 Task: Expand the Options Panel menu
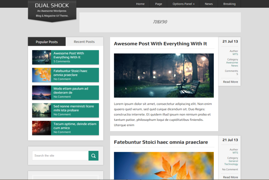tap(184, 4)
